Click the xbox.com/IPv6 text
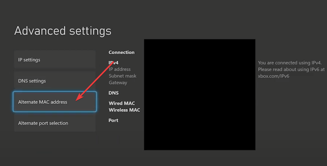327x166 pixels. (x=273, y=76)
